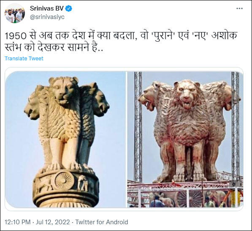Viewport: 252px width, 231px height.
Task: Open the three-dot more options menu
Action: pos(239,8)
